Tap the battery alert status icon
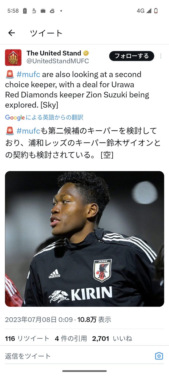This screenshot has height=376, width=169. (25, 11)
